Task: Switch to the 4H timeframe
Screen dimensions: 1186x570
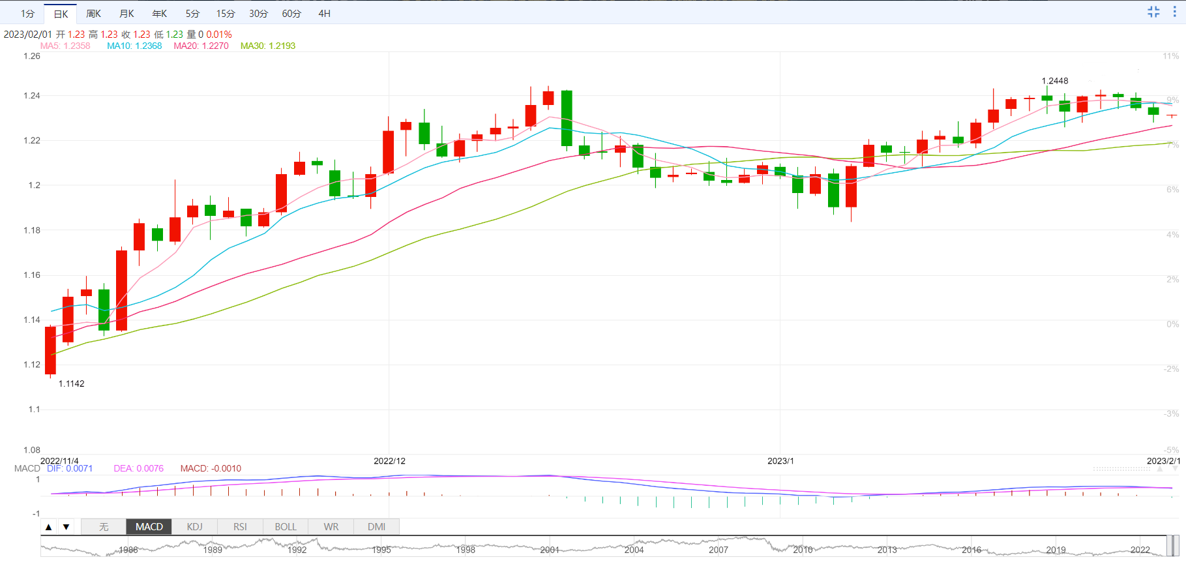Action: pyautogui.click(x=324, y=14)
